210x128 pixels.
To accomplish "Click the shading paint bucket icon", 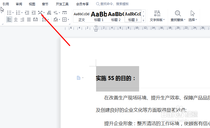I will [56, 20].
